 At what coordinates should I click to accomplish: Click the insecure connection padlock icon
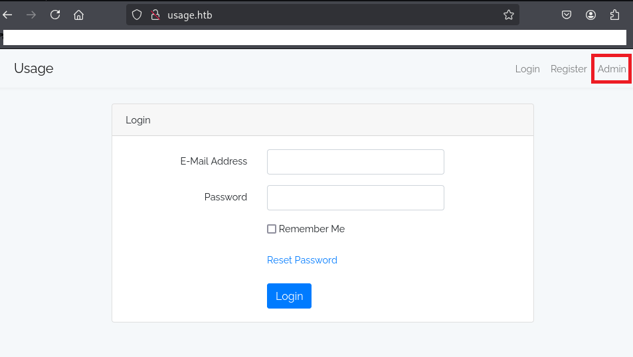pos(155,15)
